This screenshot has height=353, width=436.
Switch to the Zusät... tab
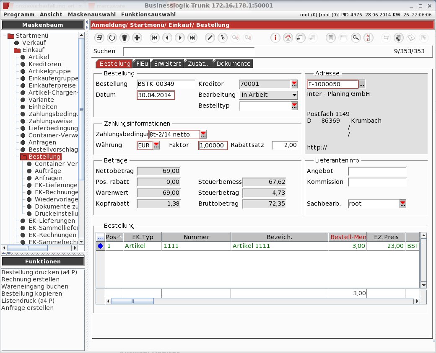tap(199, 64)
